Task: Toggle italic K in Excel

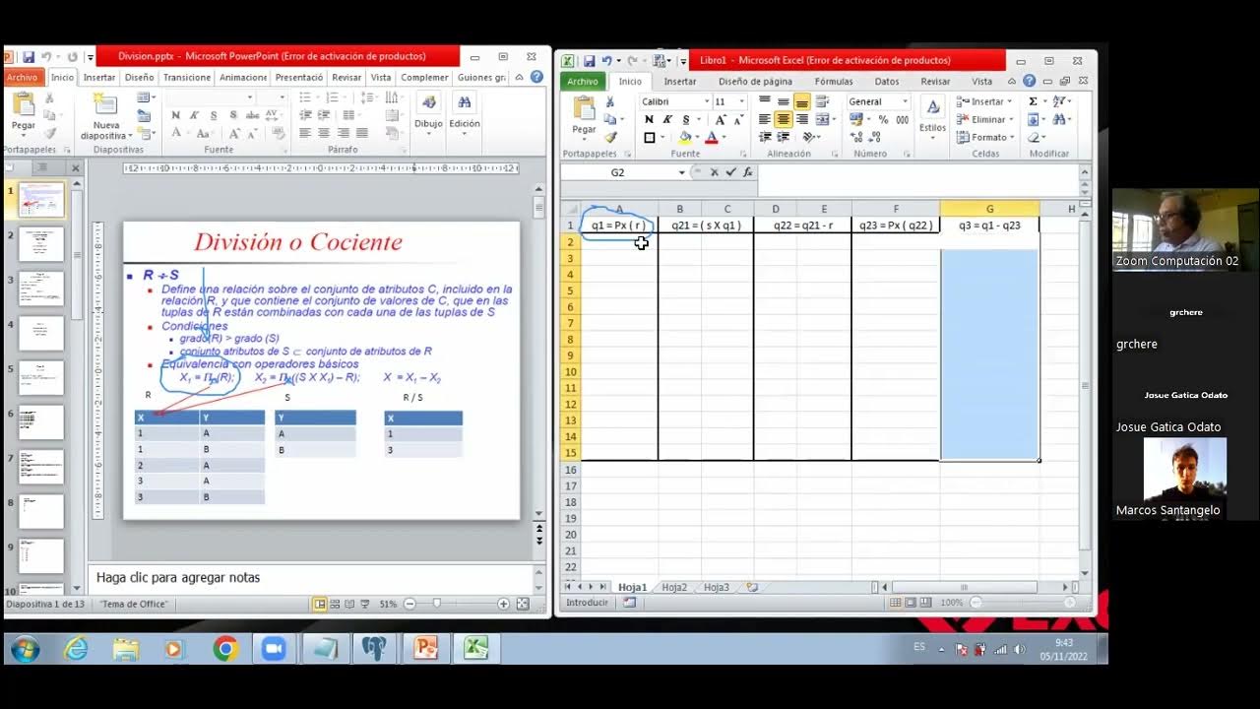Action: (667, 119)
